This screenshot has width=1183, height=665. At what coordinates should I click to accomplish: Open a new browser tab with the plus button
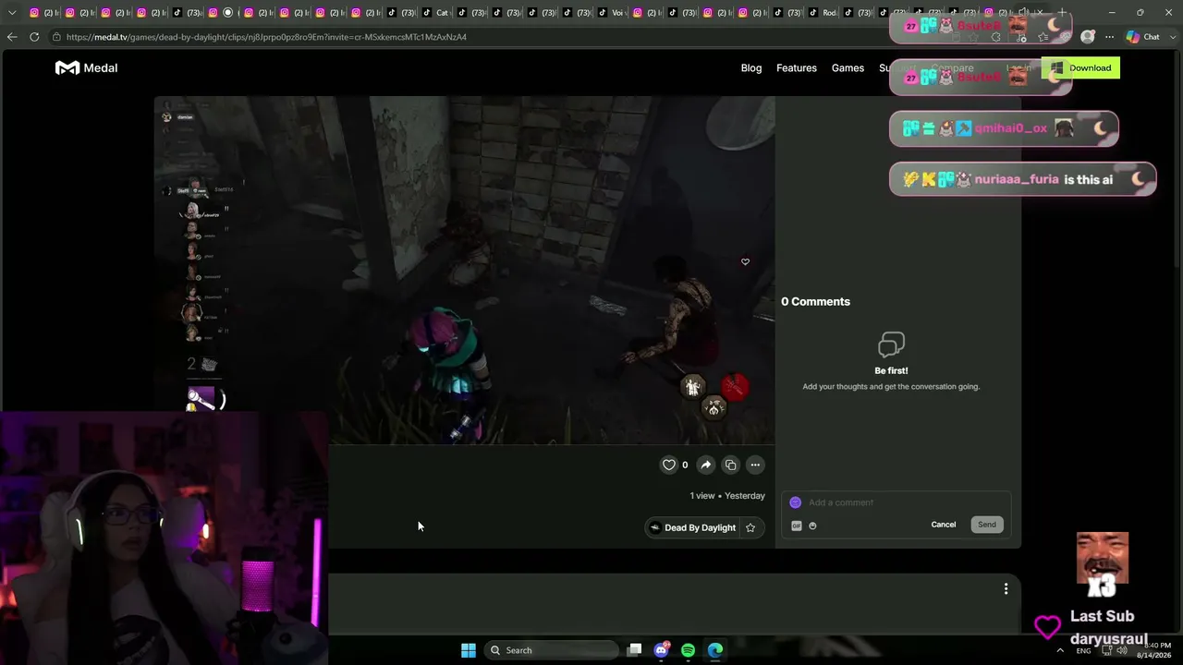[x=1062, y=12]
